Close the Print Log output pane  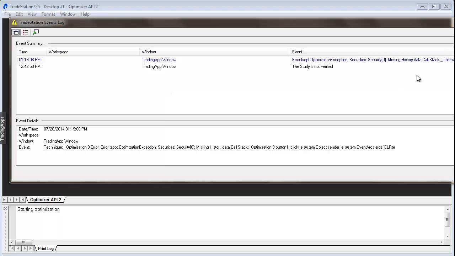(5, 208)
